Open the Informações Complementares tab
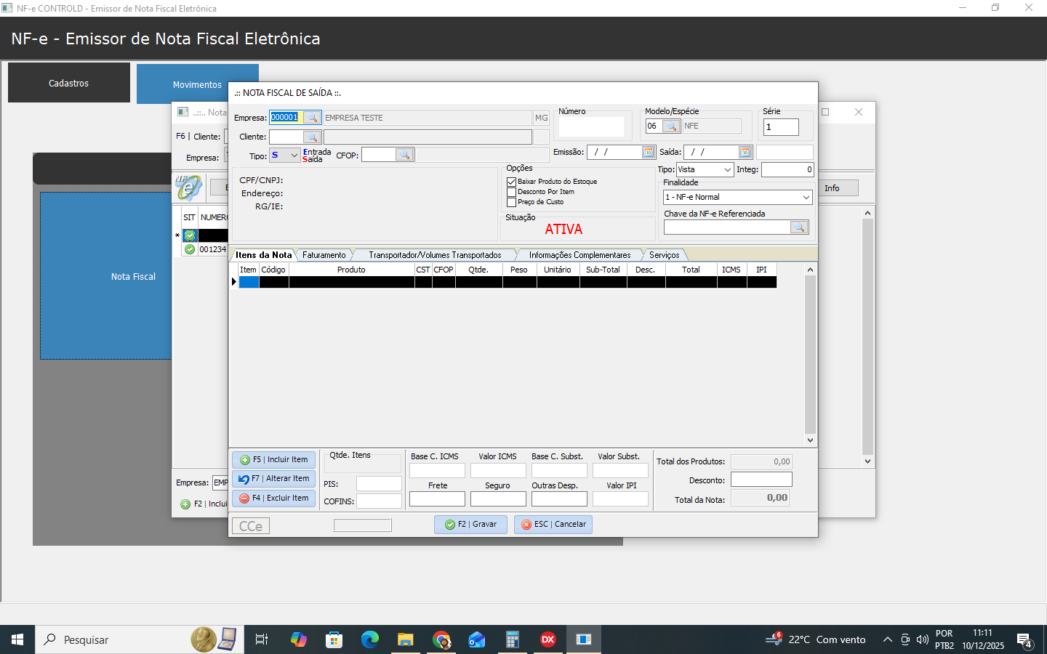The height and width of the screenshot is (654, 1047). (x=579, y=255)
